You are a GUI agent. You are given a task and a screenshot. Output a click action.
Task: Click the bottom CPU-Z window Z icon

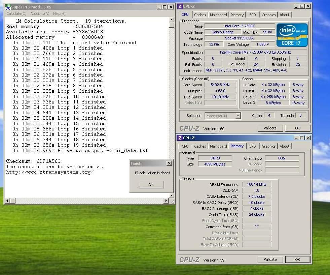tap(180, 138)
